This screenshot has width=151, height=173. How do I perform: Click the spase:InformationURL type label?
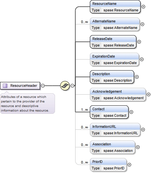click(121, 133)
